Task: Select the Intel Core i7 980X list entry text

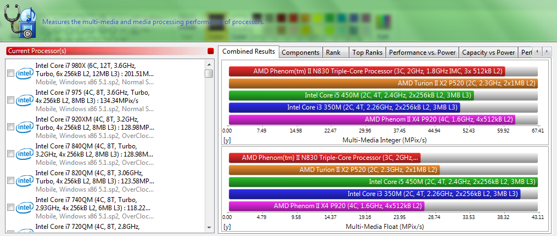Action: pyautogui.click(x=94, y=74)
